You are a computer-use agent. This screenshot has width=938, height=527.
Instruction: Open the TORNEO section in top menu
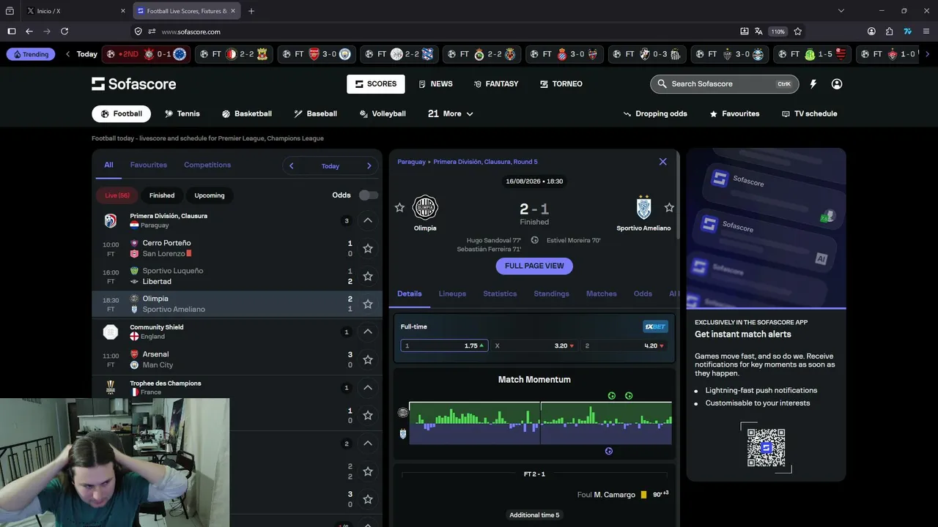(x=561, y=84)
